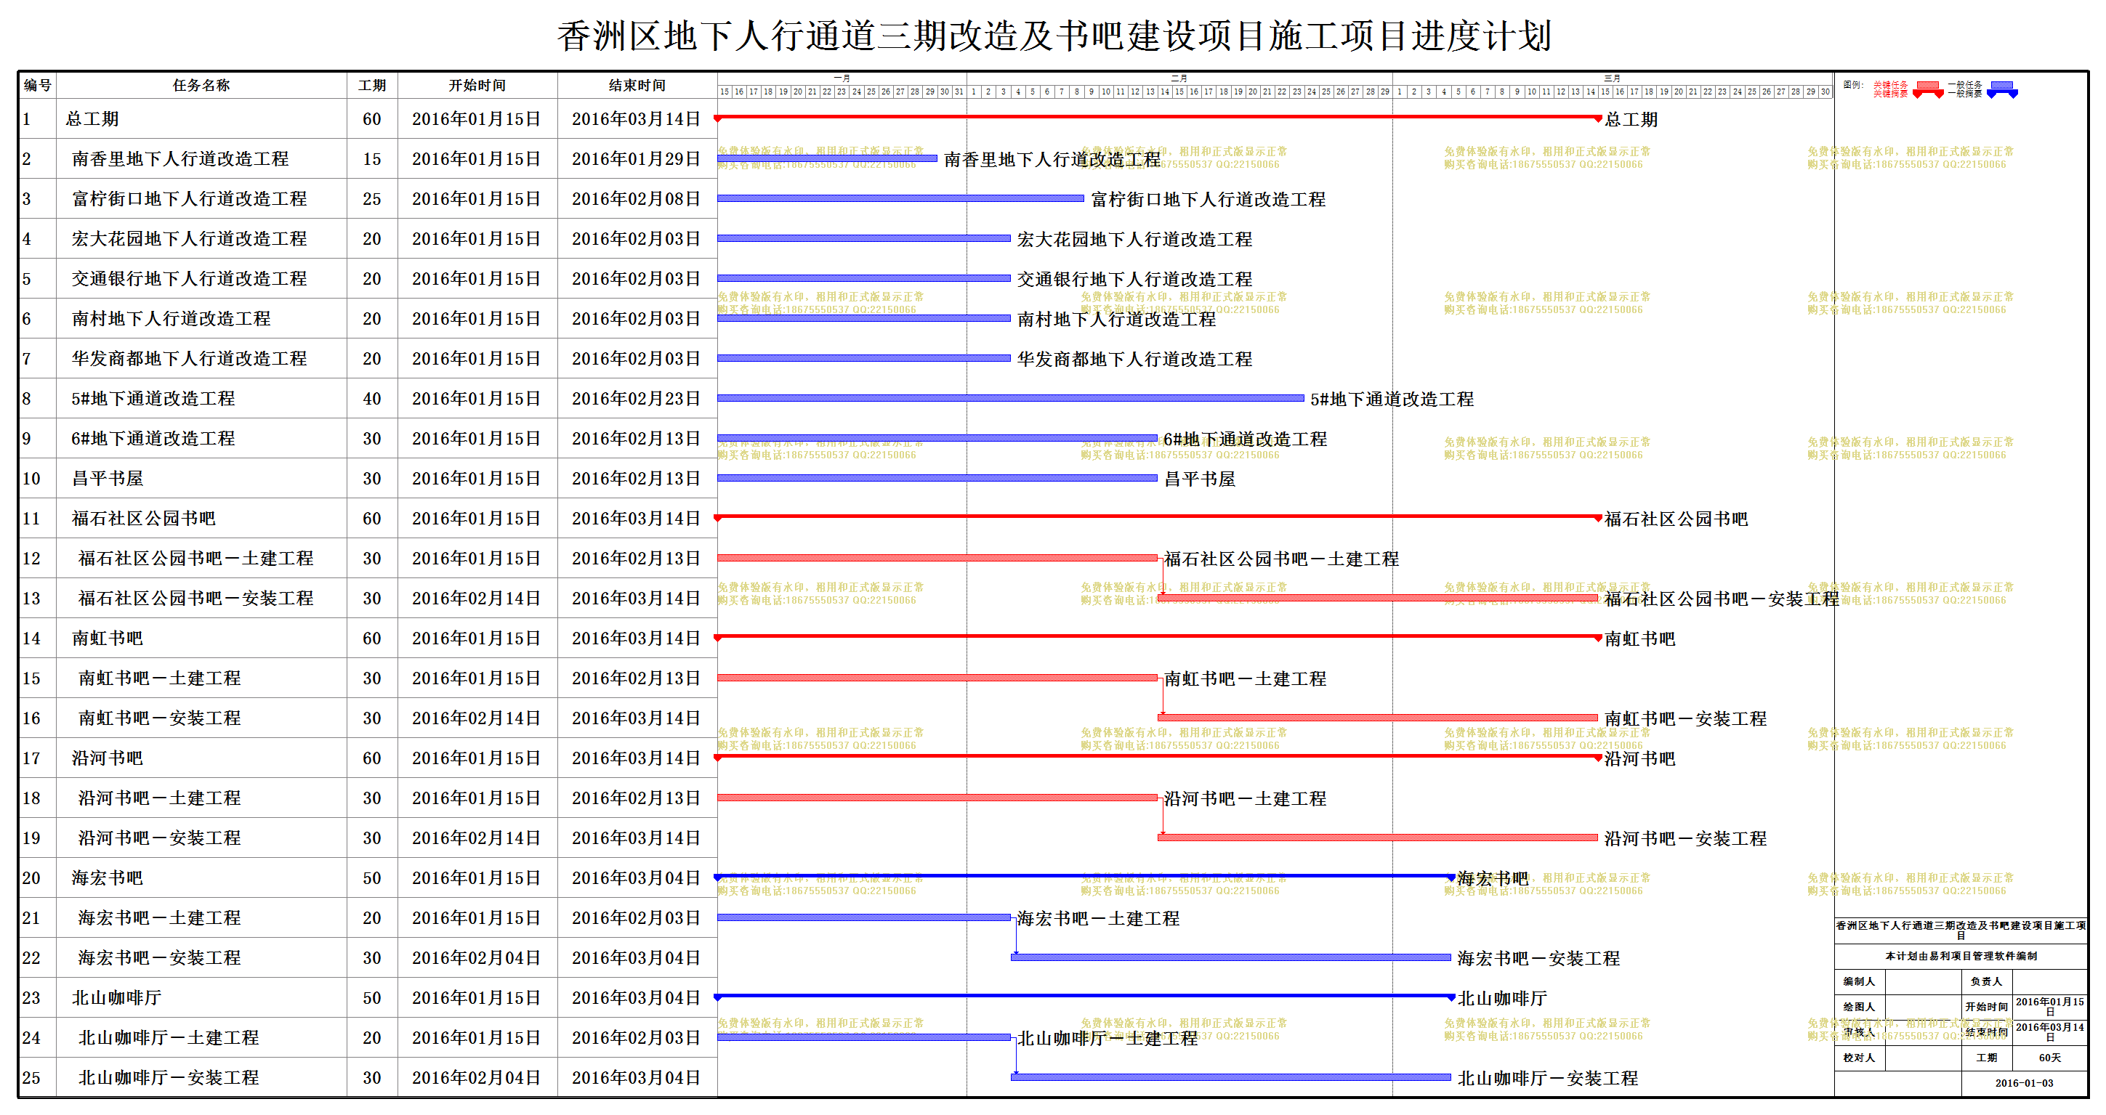The height and width of the screenshot is (1115, 2106).
Task: Select task name 北山咖啡厅 in row 23
Action: point(116,997)
